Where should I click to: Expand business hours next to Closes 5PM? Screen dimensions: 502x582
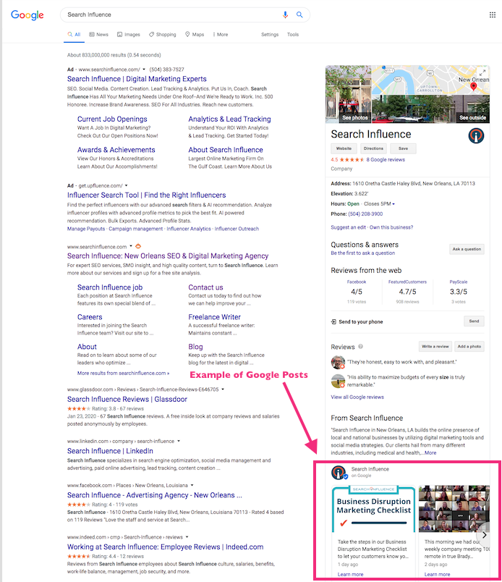point(394,204)
